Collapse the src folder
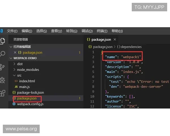Image resolution: width=170 pixels, height=136 pixels. coord(19,75)
